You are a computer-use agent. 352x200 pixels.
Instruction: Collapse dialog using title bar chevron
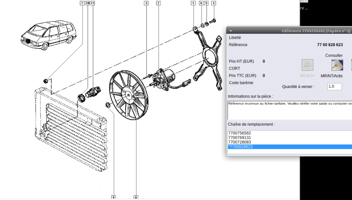(231, 31)
